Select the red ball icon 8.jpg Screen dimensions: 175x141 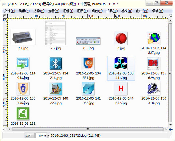coord(121,38)
